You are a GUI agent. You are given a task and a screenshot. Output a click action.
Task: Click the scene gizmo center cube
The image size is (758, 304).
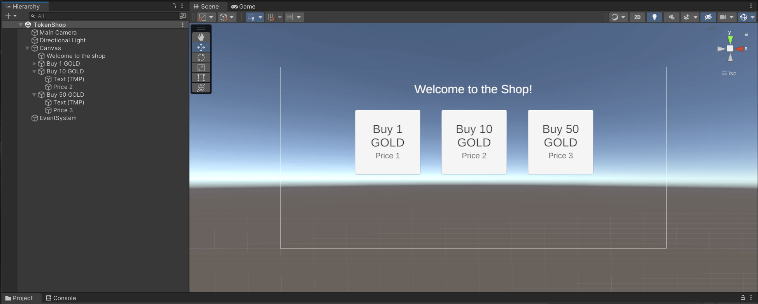[x=730, y=49]
